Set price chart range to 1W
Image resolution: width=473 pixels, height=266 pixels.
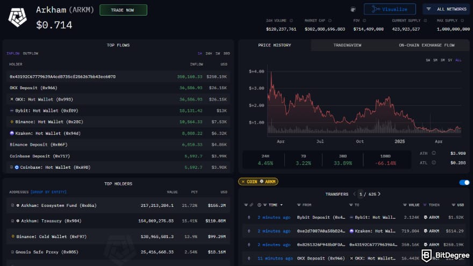[x=428, y=60]
